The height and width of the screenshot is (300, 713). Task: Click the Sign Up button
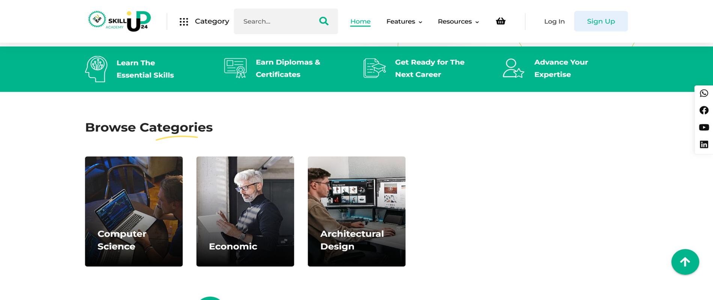coord(601,21)
